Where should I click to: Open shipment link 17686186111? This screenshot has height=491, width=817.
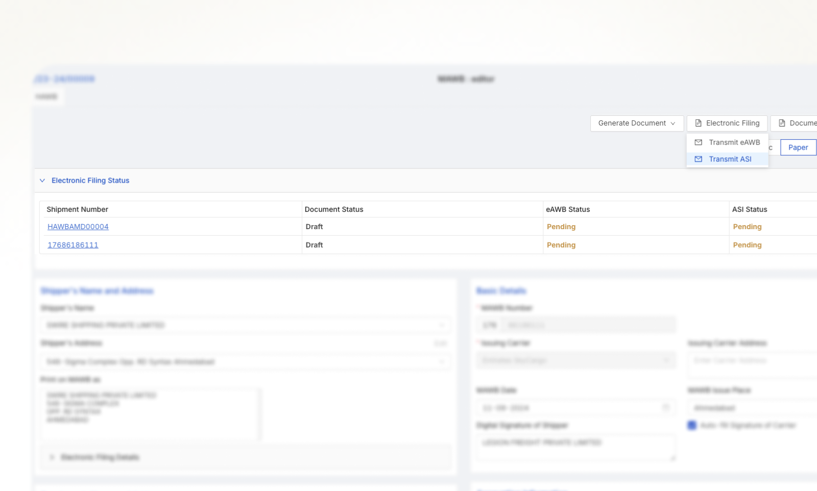pos(73,245)
